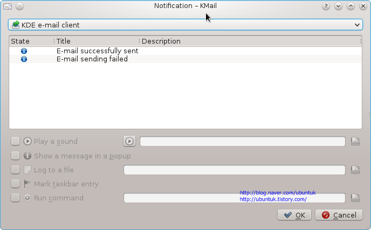Click the flag icon by 'Mark taskbar entry'
Viewport: 371px width, 230px height.
pos(28,184)
